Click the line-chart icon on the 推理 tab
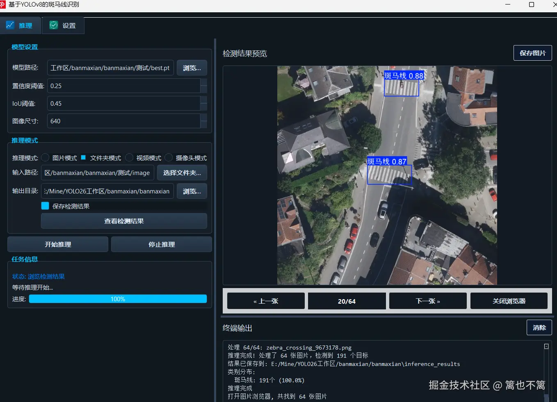557x402 pixels. tap(10, 25)
